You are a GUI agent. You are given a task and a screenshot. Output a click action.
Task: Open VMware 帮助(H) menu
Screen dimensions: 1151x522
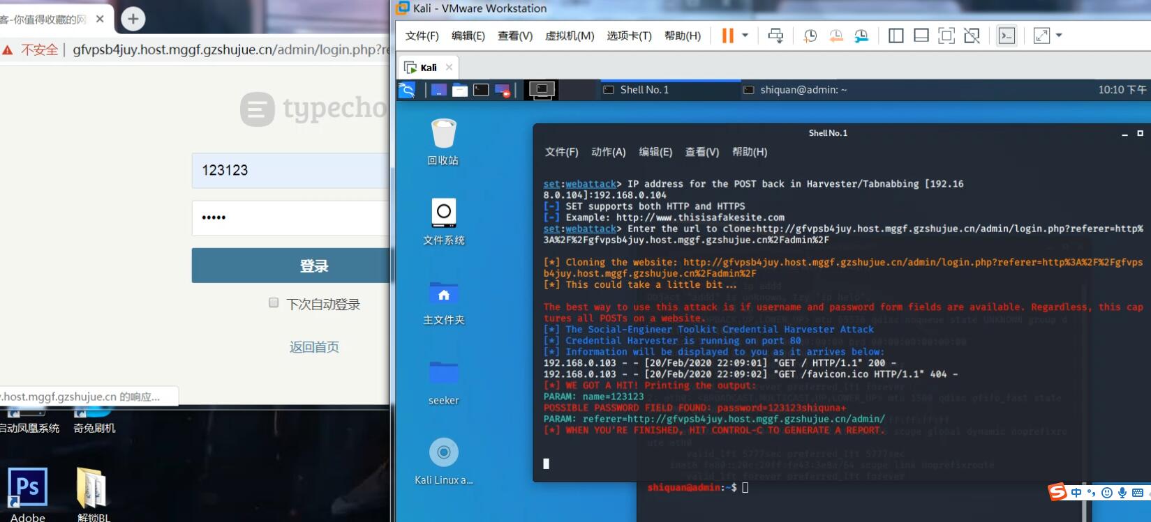tap(683, 36)
